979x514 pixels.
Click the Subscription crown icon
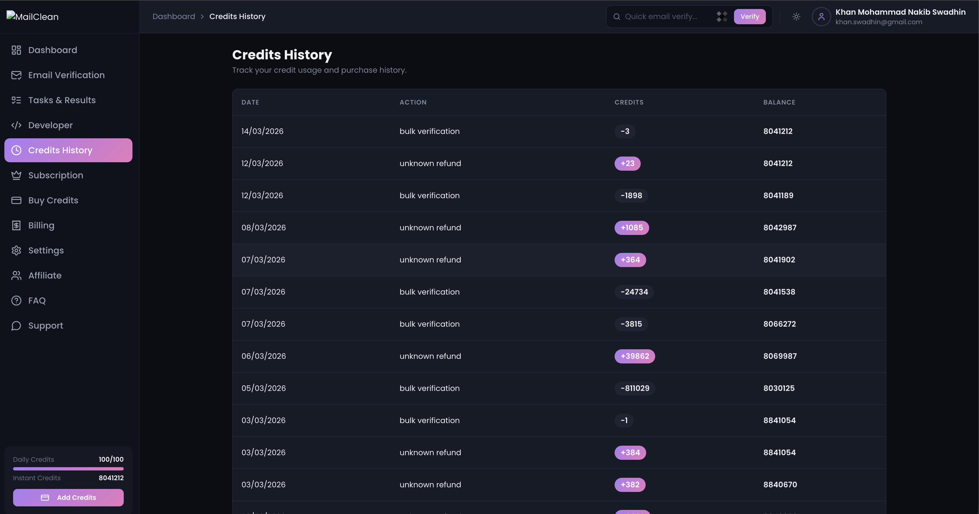click(x=16, y=175)
